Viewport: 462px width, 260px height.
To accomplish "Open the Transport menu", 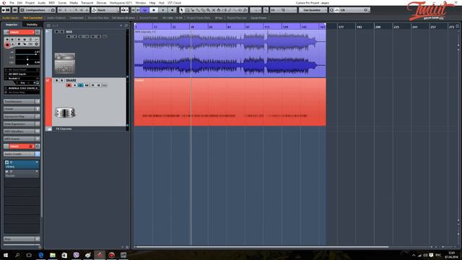I will click(x=87, y=3).
